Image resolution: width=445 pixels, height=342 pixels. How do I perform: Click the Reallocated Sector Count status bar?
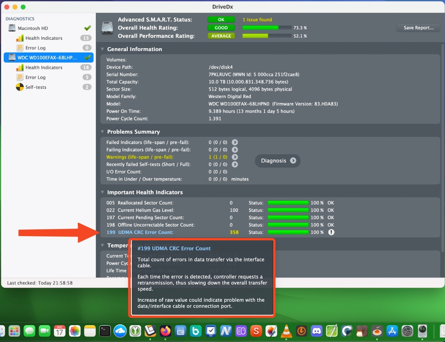[x=288, y=203]
